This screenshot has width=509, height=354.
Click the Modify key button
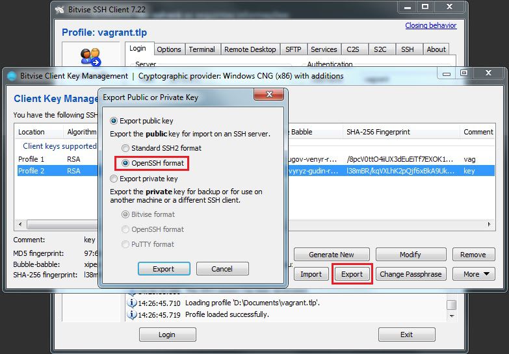[x=411, y=255]
